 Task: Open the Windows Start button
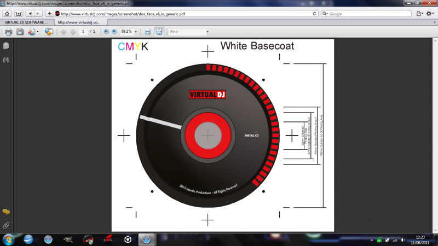pyautogui.click(x=8, y=240)
